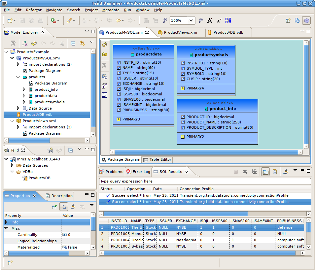Open the Metadata menu
The height and width of the screenshot is (270, 315).
111,10
